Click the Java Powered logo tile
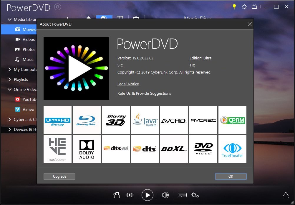Screen dimensions: 295x205 [x=145, y=120]
